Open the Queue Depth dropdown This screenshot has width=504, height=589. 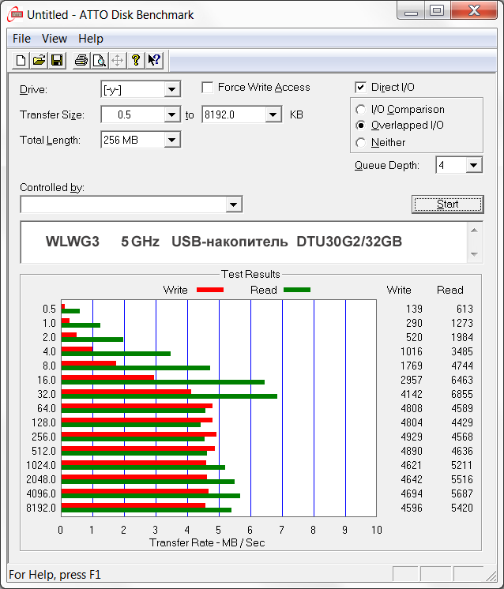(x=473, y=166)
